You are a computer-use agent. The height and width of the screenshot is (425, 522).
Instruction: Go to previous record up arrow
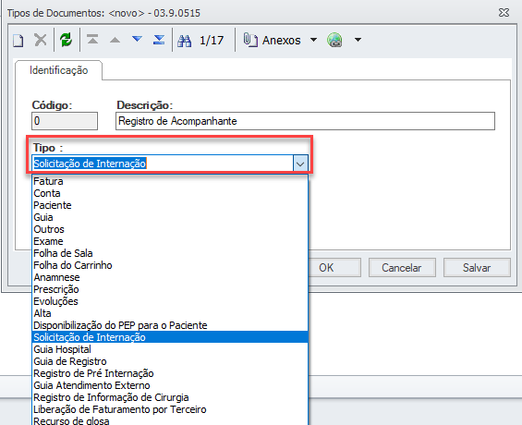click(115, 40)
